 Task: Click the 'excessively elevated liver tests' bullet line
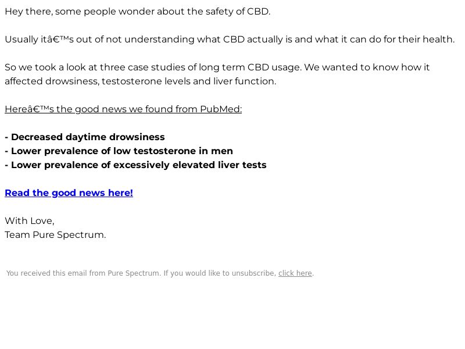point(136,165)
